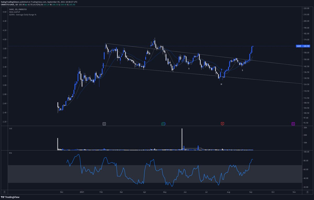Click the H head annotation on the chart
Viewport: 314px width, 200px height.
[x=221, y=84]
